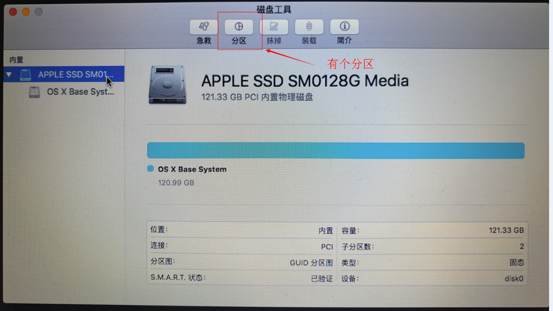Click the First Aid (急救) toolbar icon
The height and width of the screenshot is (311, 553).
pos(204,27)
